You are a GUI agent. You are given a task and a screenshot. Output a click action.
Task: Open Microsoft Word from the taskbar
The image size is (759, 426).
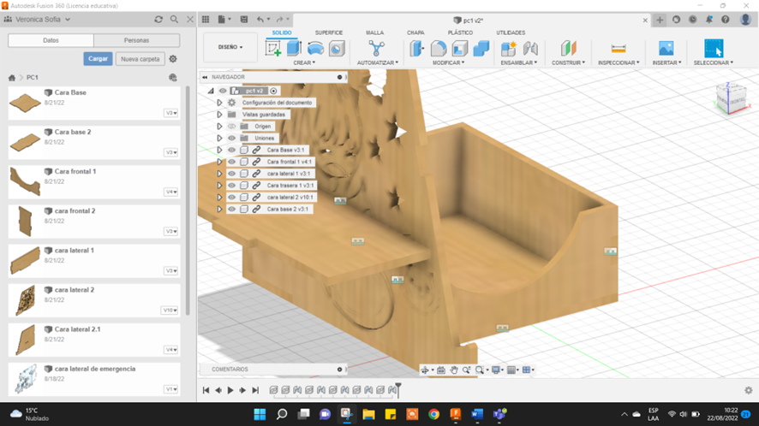477,414
